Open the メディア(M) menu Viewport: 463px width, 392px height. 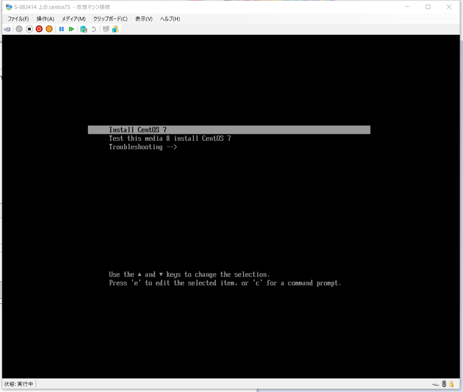(74, 19)
